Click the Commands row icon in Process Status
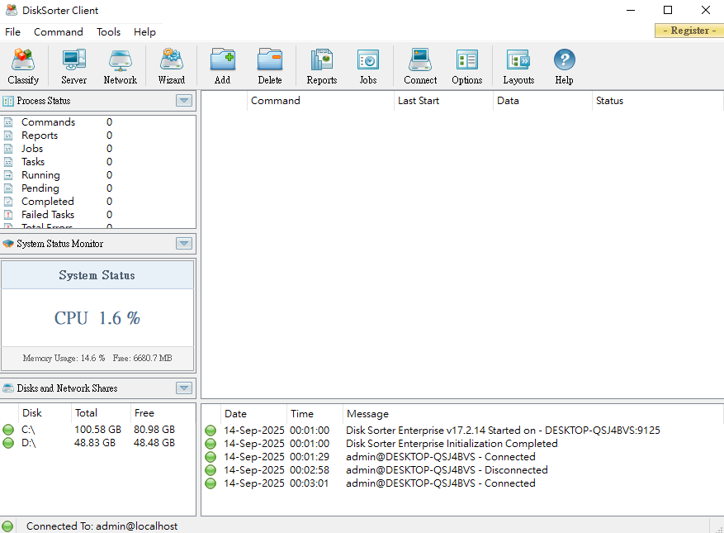 [x=8, y=122]
